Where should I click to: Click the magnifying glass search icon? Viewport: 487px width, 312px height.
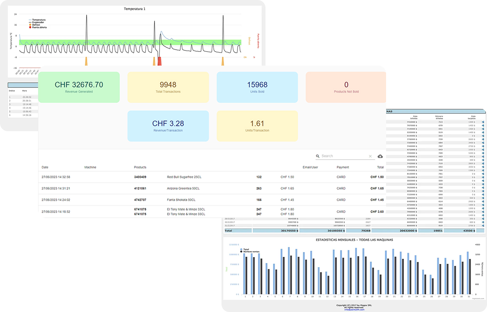click(318, 156)
